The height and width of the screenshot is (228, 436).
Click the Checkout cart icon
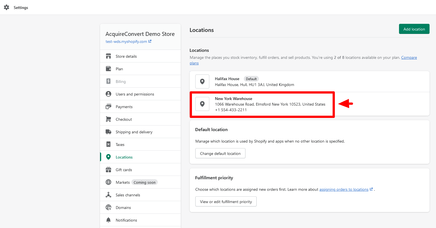[108, 119]
